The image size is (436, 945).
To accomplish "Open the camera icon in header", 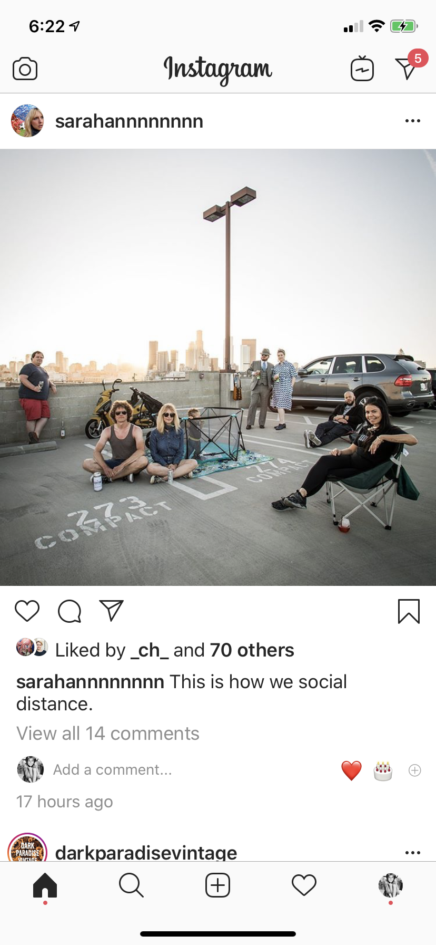I will [x=25, y=69].
